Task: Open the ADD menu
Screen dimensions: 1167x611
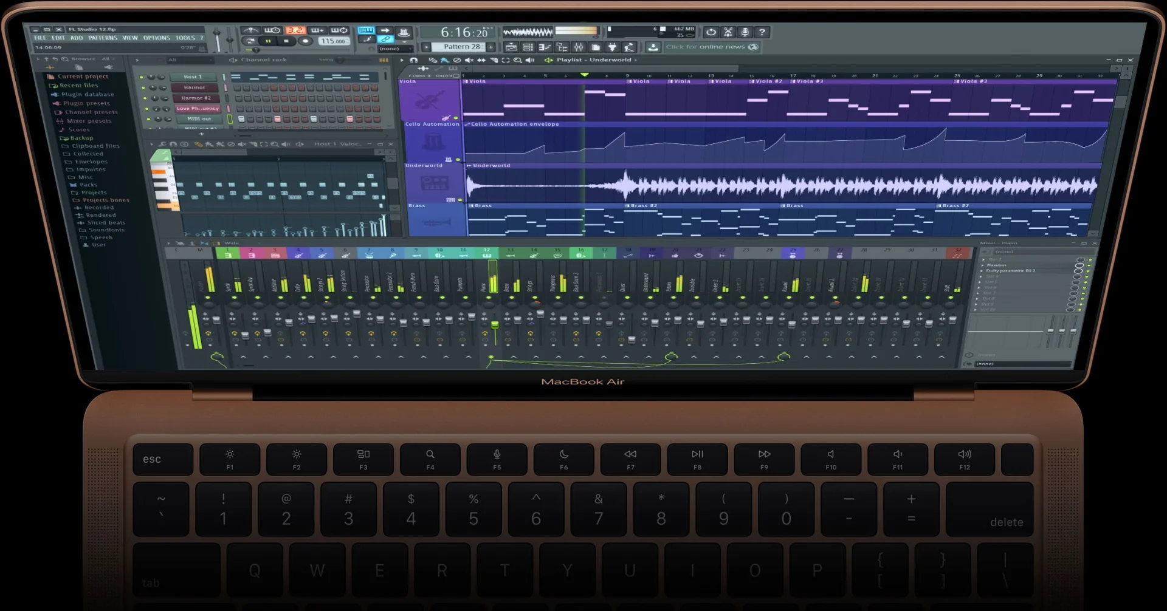Action: [x=77, y=38]
